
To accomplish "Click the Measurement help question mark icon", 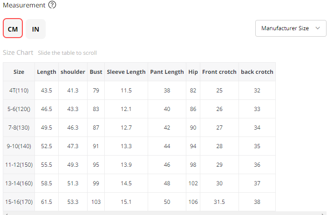I will [x=52, y=6].
